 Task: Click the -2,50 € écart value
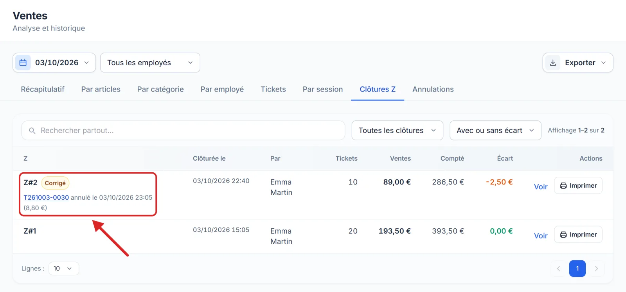pyautogui.click(x=499, y=182)
